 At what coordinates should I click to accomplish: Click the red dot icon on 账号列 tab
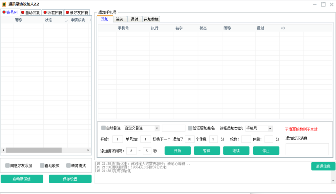pyautogui.click(x=4, y=12)
